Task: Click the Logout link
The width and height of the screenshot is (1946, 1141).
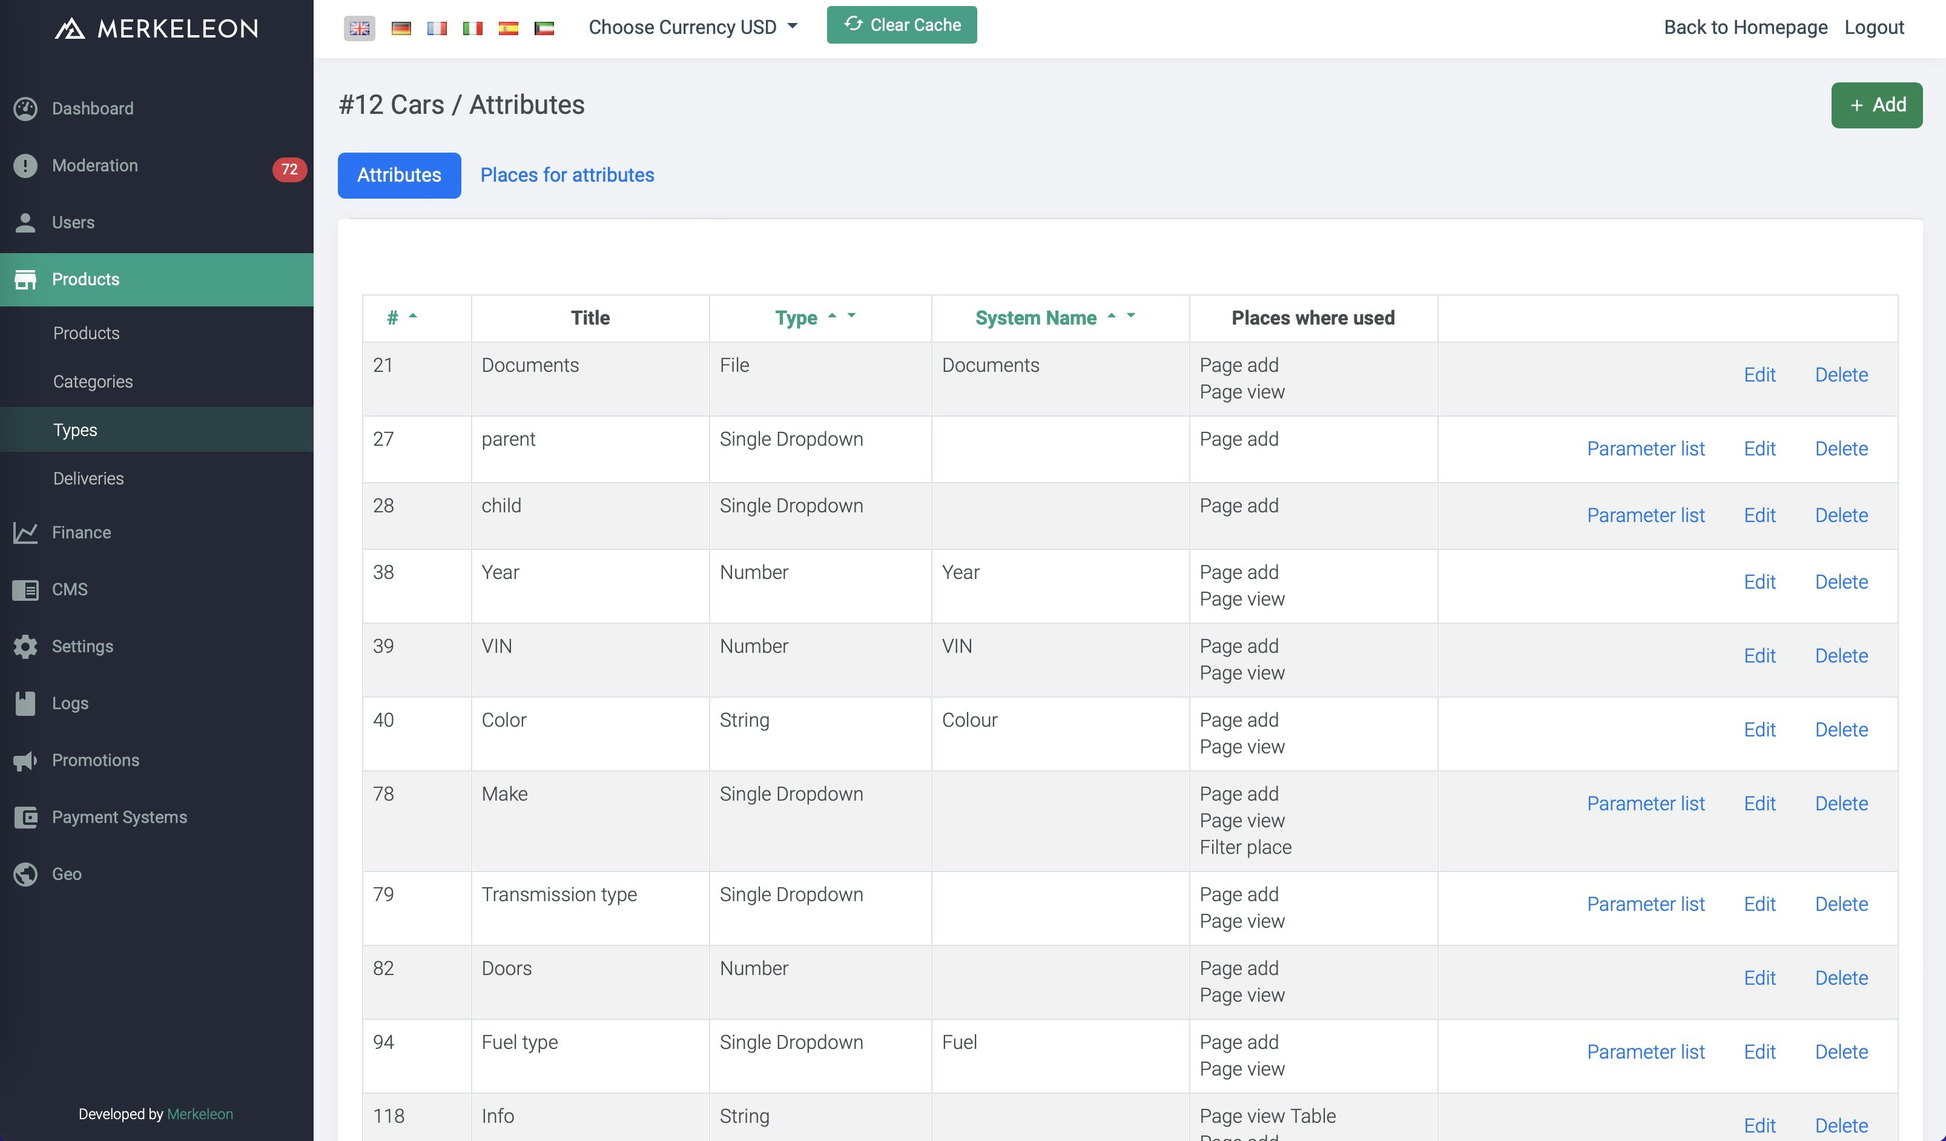Action: point(1874,27)
